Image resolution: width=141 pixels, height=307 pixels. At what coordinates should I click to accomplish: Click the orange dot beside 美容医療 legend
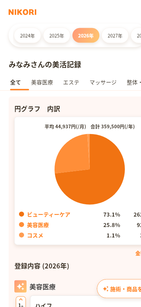point(22,224)
